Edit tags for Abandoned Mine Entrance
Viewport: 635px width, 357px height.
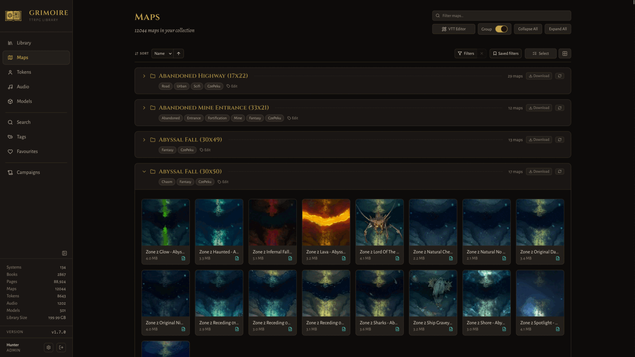coord(292,118)
